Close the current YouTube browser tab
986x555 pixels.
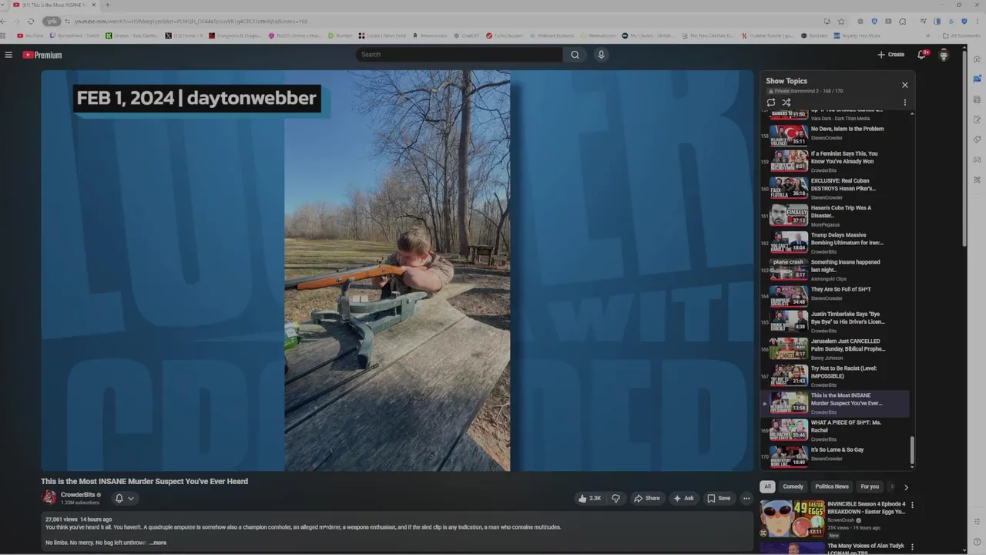point(94,5)
